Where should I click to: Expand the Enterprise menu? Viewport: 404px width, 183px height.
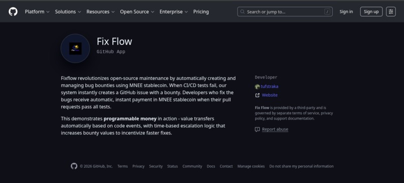coord(173,11)
